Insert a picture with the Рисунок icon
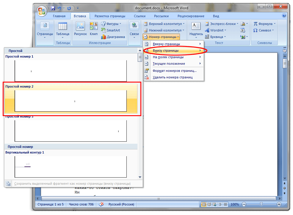Image resolution: width=293 pixels, height=215 pixels. [80, 28]
